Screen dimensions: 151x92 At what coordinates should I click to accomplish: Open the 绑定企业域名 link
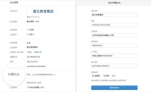[32, 62]
